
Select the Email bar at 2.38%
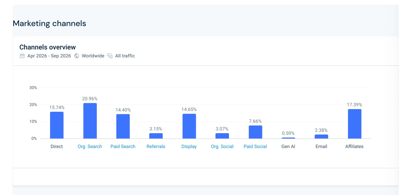click(321, 136)
